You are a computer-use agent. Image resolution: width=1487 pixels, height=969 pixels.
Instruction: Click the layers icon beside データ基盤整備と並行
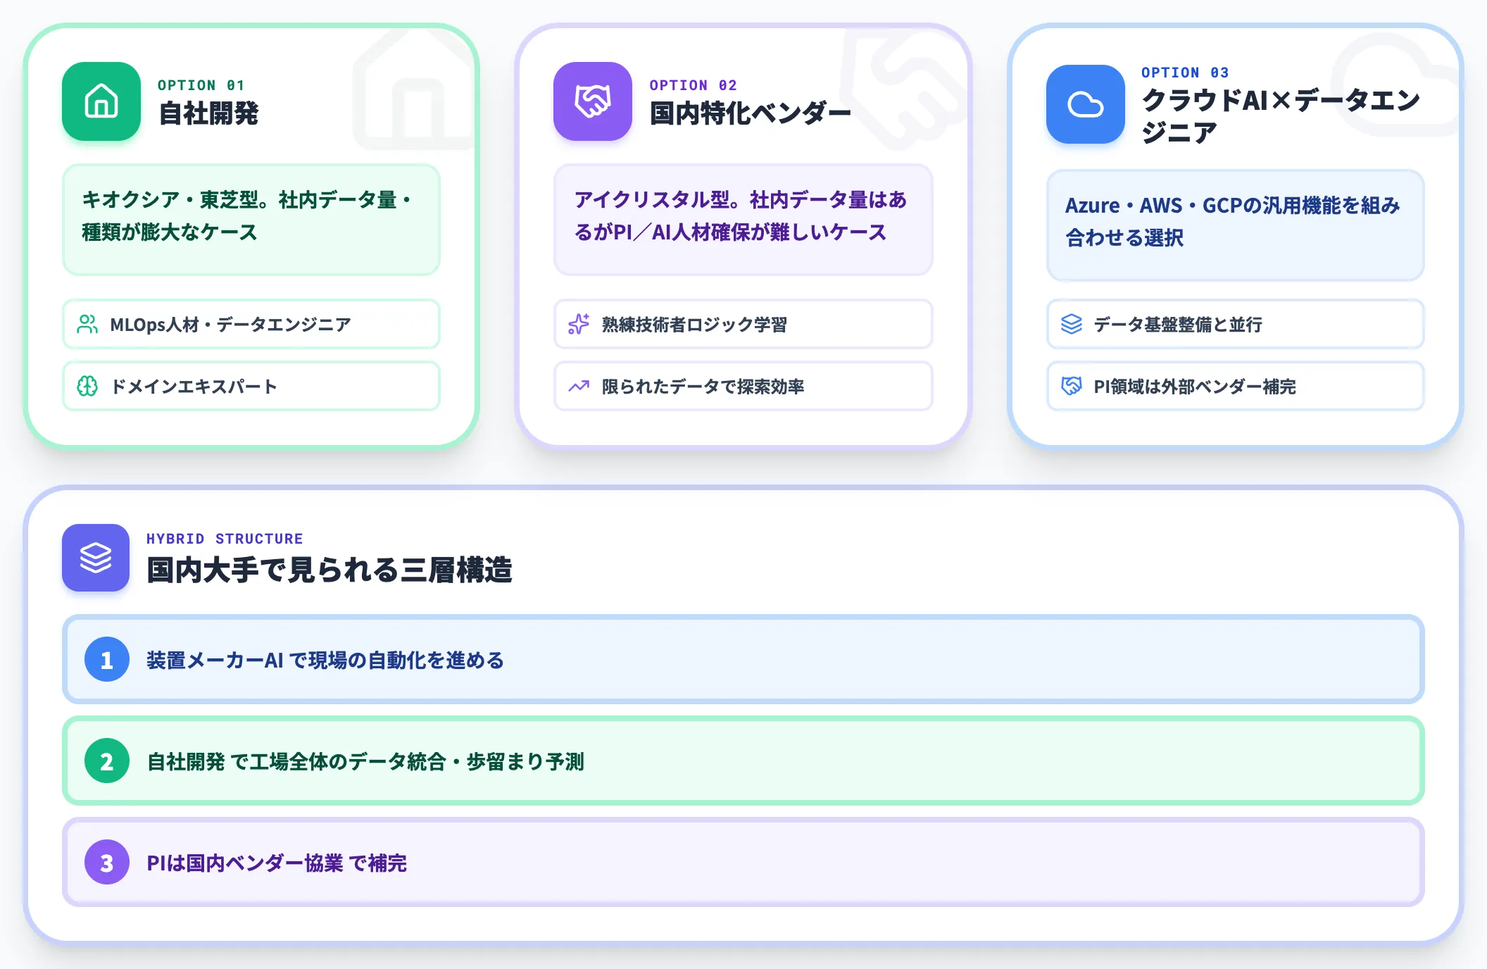(1072, 324)
